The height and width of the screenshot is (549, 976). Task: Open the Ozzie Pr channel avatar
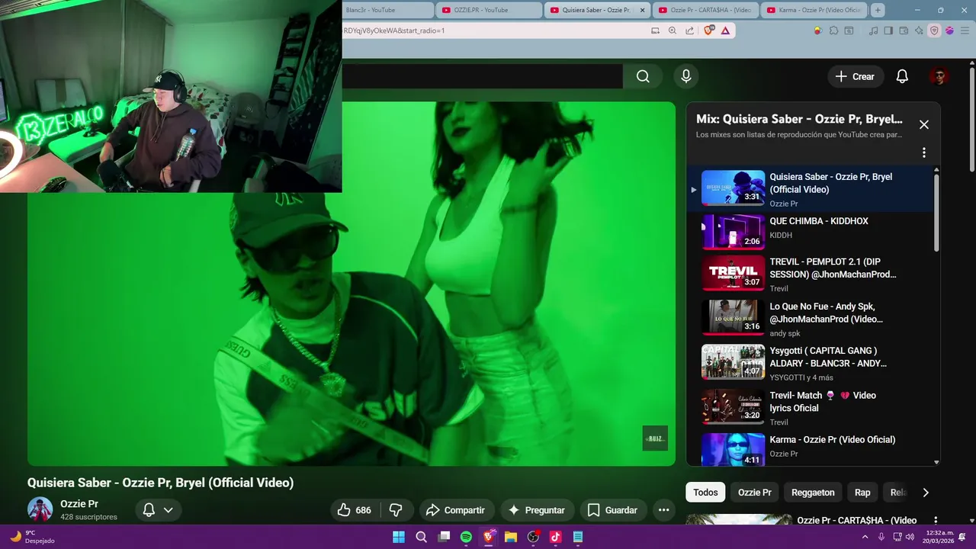40,509
